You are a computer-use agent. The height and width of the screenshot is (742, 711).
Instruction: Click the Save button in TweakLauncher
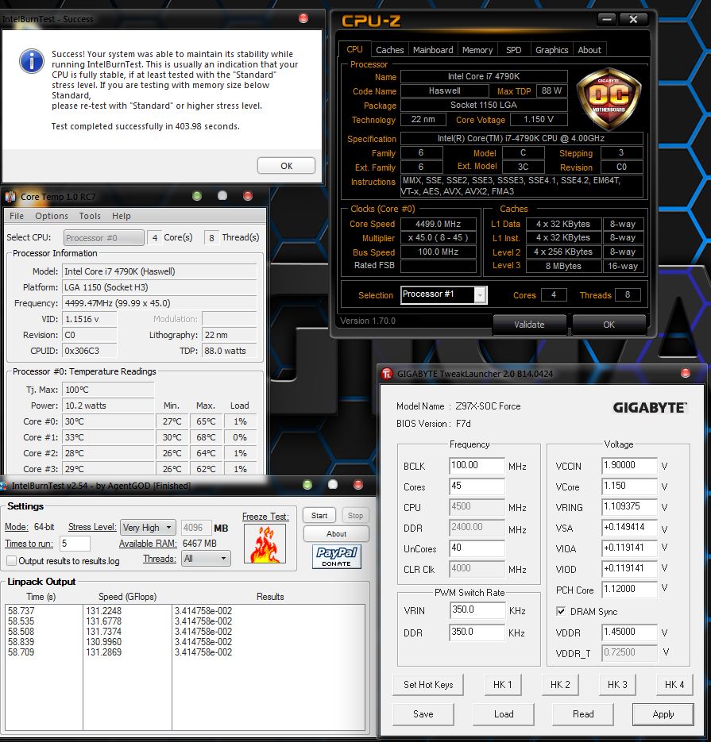coord(423,714)
